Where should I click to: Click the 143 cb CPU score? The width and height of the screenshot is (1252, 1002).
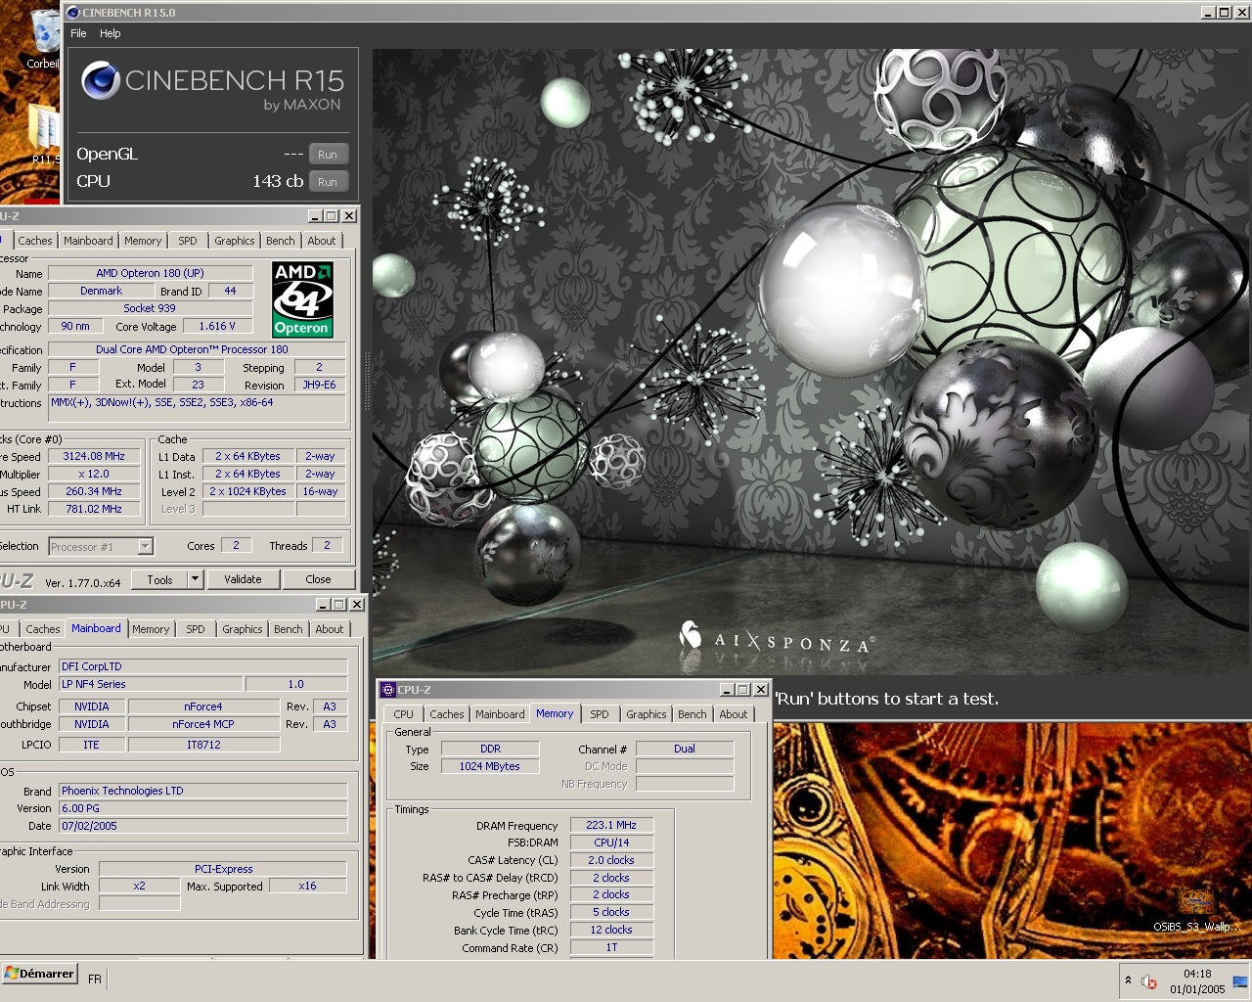coord(278,181)
